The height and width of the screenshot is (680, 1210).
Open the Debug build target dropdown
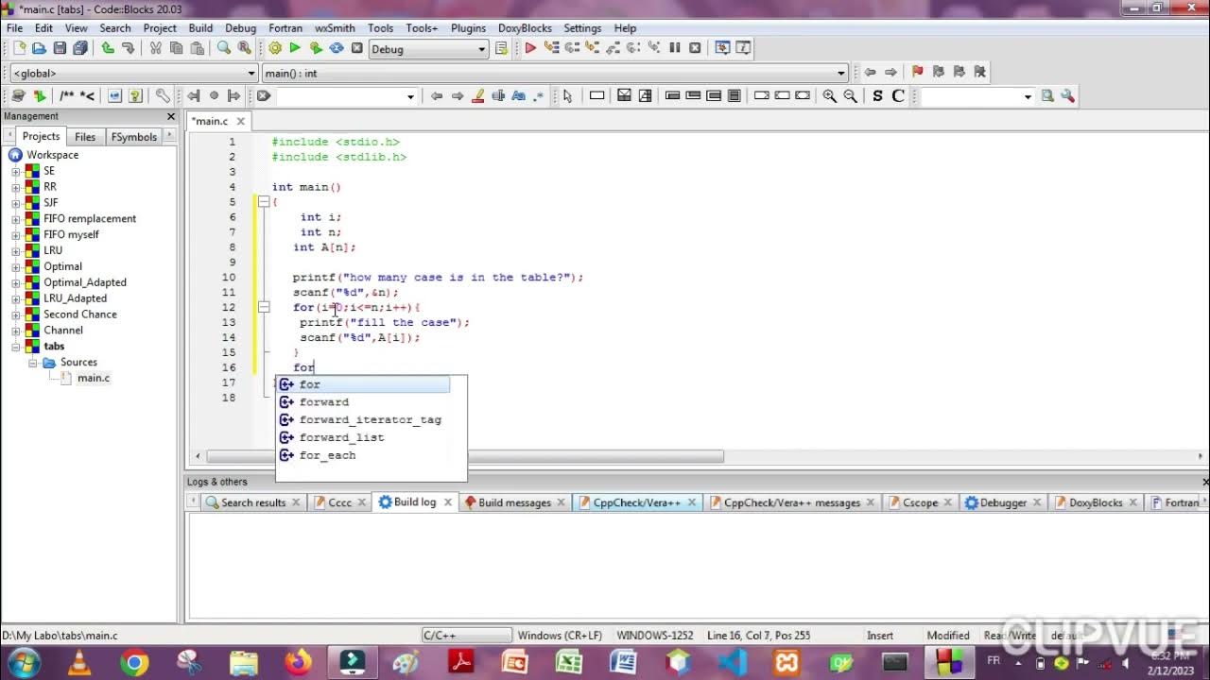coord(481,49)
